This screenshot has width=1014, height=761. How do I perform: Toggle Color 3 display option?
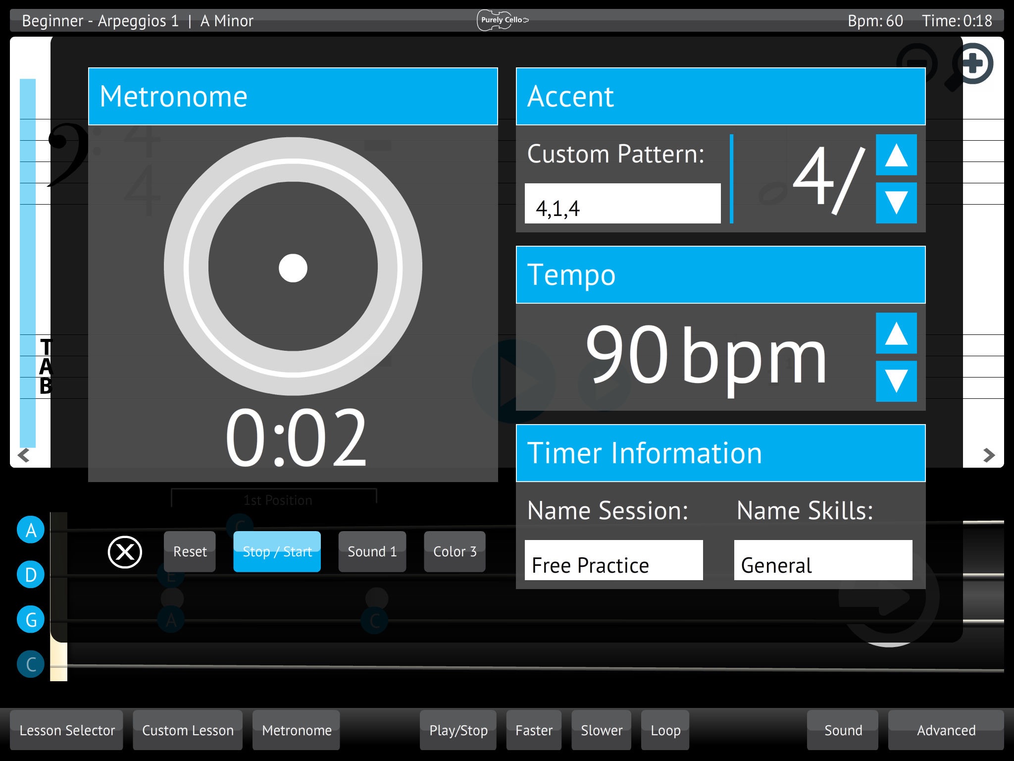pos(454,551)
